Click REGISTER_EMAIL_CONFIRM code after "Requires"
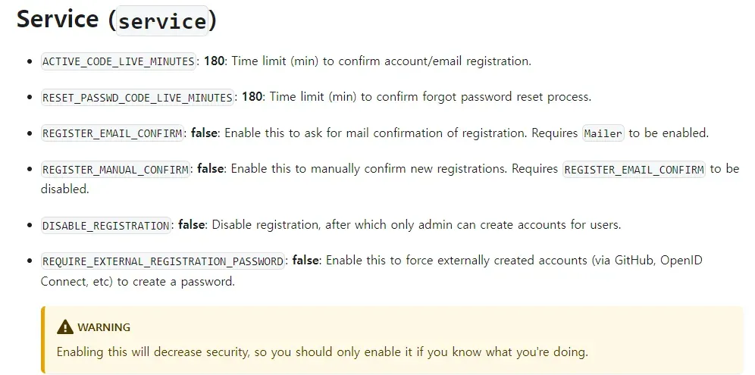This screenshot has height=375, width=755. 634,170
